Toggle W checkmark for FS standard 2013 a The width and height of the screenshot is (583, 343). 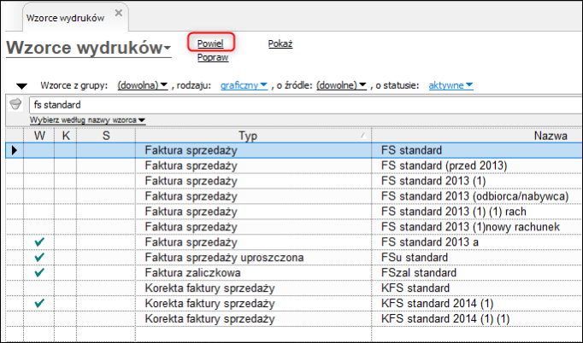point(39,242)
